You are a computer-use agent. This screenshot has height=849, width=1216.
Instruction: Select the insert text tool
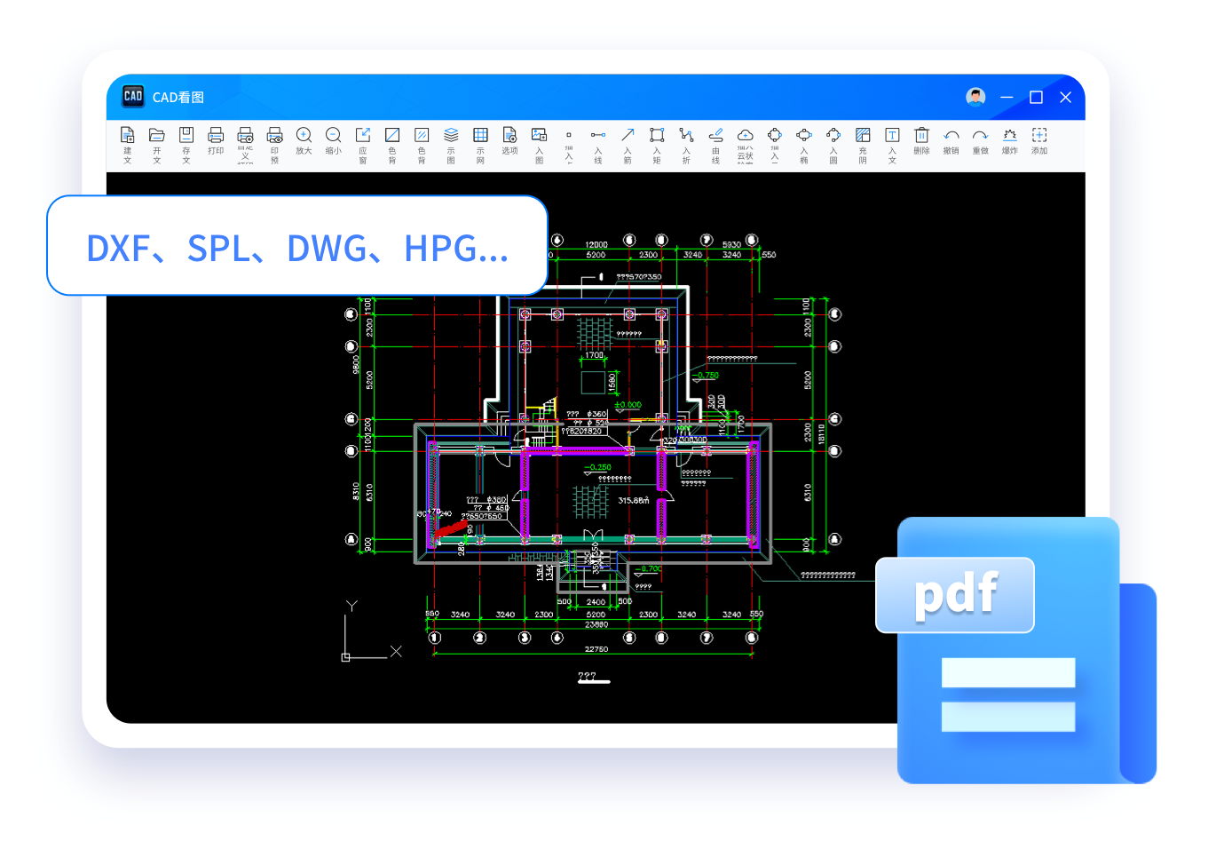point(892,136)
